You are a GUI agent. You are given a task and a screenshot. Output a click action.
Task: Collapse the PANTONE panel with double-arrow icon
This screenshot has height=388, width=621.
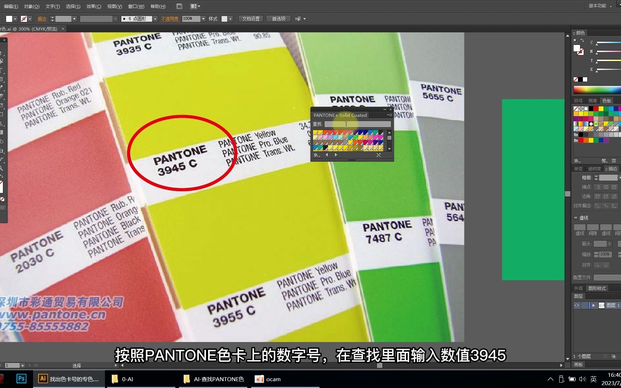(385, 109)
